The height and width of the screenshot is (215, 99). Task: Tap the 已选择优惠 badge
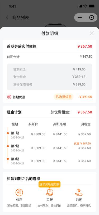click(64, 97)
